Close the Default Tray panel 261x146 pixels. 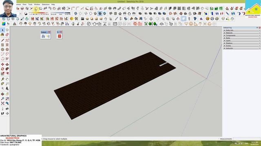(x=259, y=28)
